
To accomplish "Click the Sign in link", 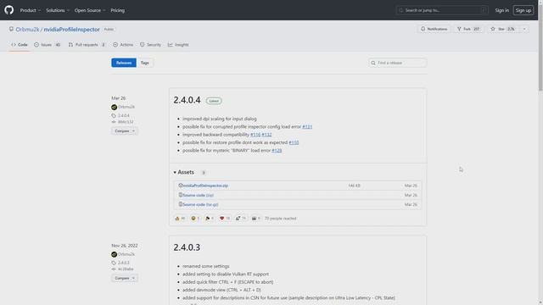I will (x=501, y=10).
